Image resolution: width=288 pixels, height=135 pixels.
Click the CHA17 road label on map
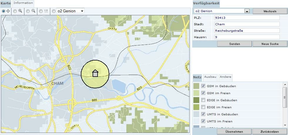coord(74,126)
